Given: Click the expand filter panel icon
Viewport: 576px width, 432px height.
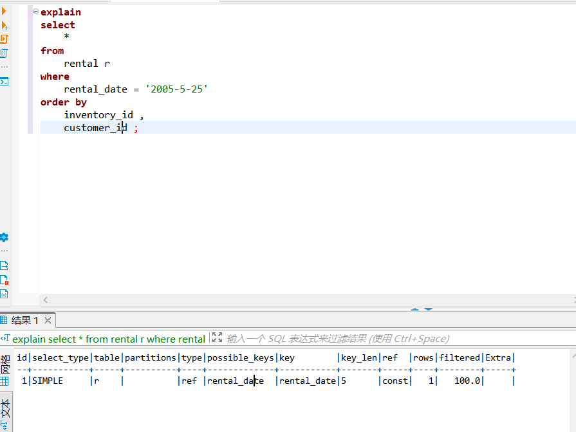Looking at the screenshot, I should coord(217,338).
